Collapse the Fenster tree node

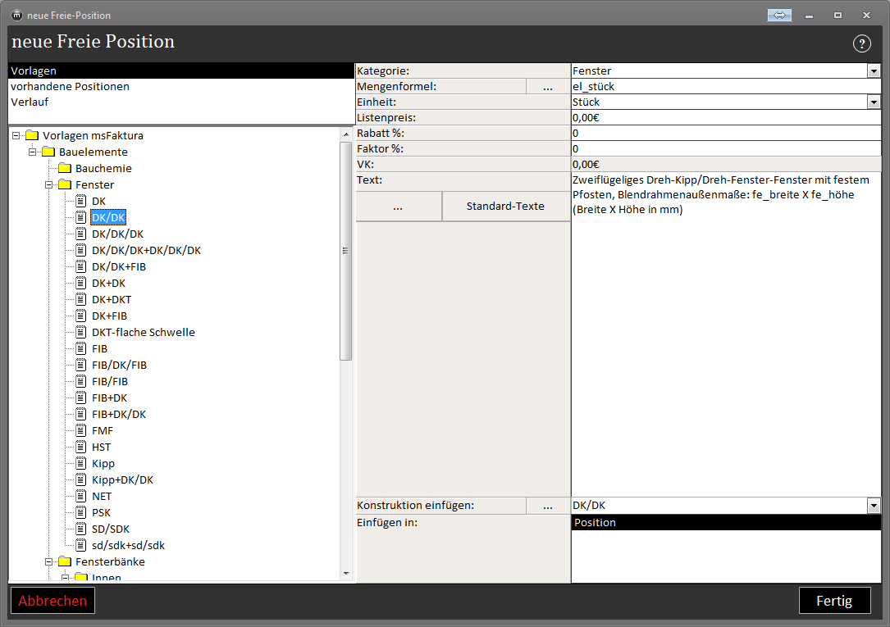click(x=49, y=184)
